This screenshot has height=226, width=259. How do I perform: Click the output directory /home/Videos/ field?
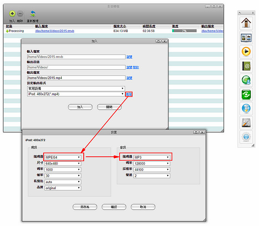[x=76, y=67]
